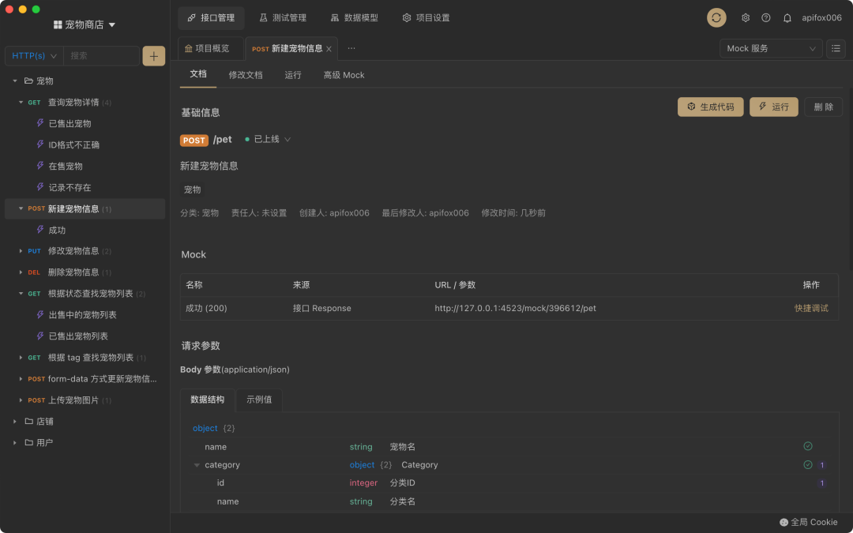Expand 根据 tag 查找宠物列表 arrow
This screenshot has width=853, height=533.
21,358
